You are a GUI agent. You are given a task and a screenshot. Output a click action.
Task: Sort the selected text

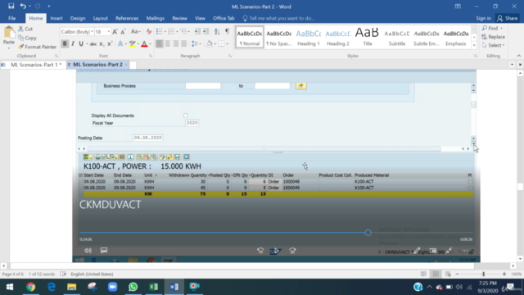click(x=217, y=32)
